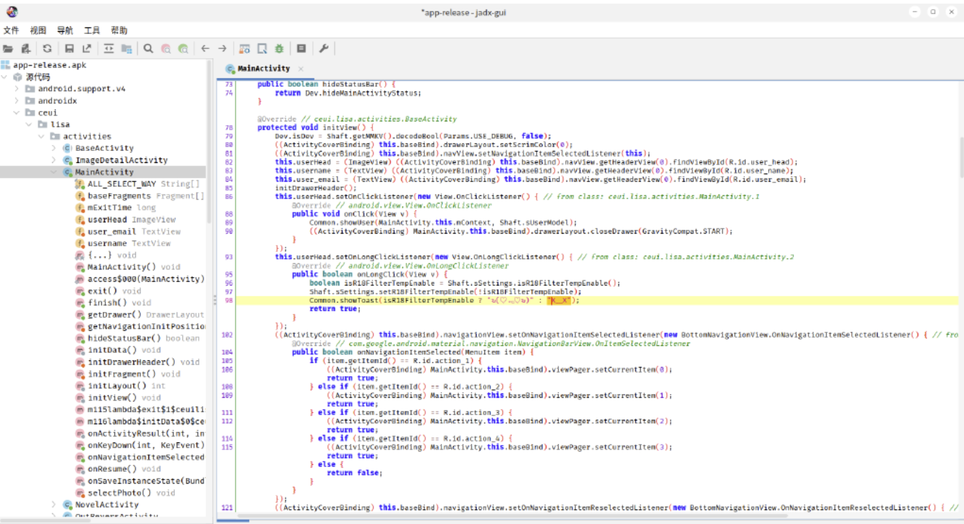The height and width of the screenshot is (524, 964).
Task: Open the 工具 menu
Action: (92, 31)
